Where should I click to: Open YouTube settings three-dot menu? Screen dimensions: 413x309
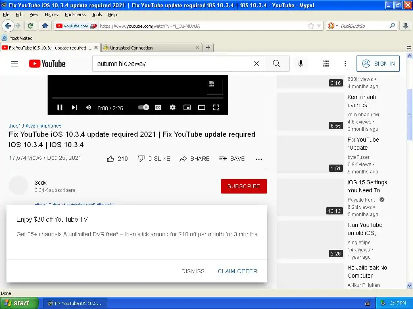[345, 64]
